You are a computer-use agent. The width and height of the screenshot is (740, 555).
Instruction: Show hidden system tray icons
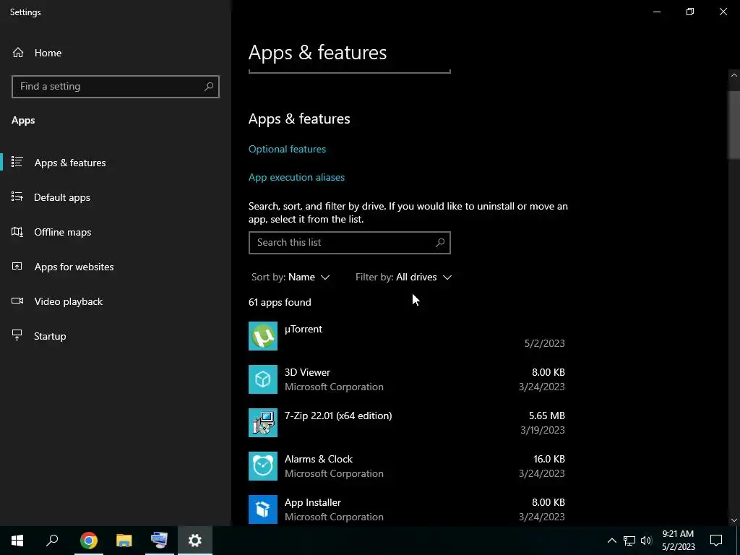pos(611,541)
